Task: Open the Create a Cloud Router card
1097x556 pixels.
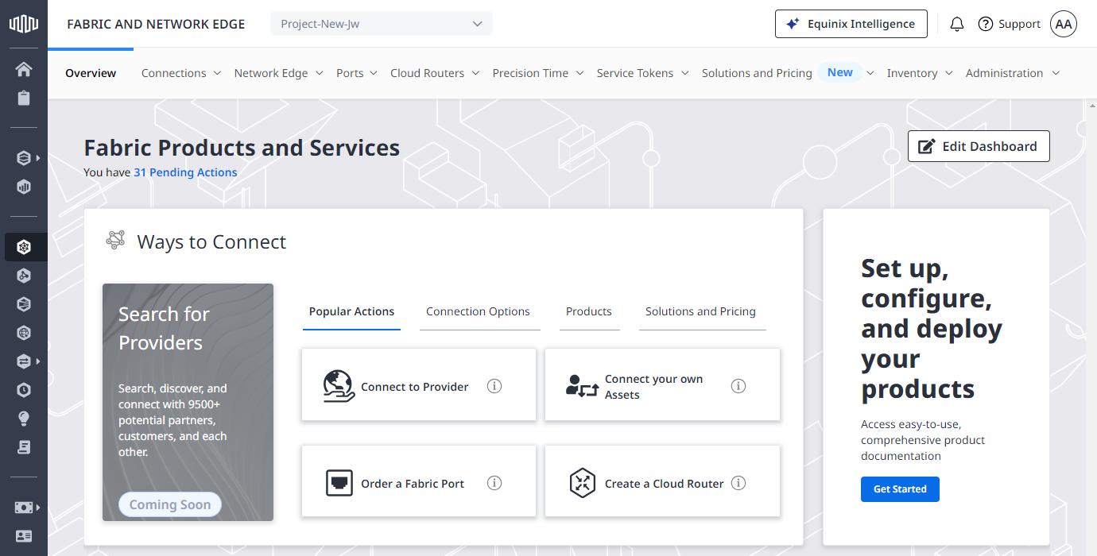Action: [x=662, y=483]
